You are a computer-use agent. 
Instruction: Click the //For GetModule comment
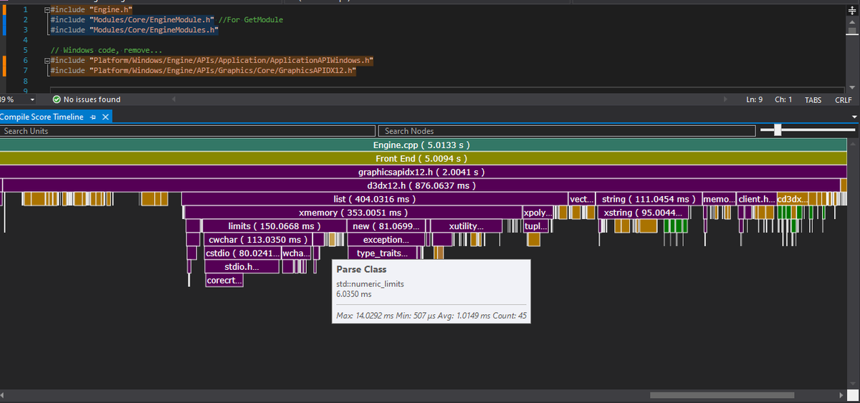(251, 20)
